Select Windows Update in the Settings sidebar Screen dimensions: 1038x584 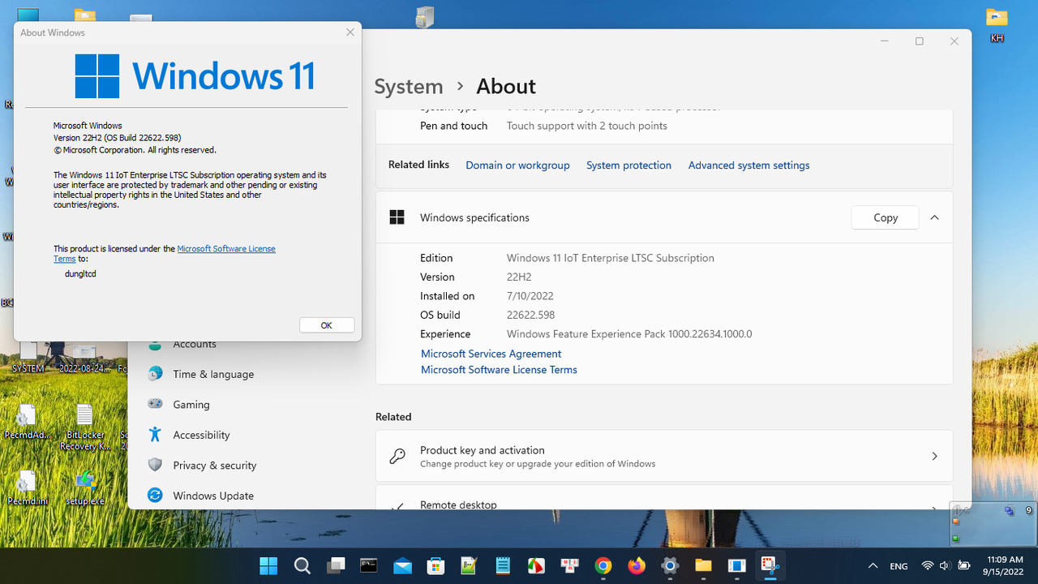213,495
